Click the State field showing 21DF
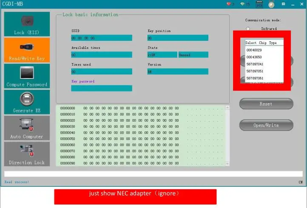The image size is (307, 208). click(162, 55)
